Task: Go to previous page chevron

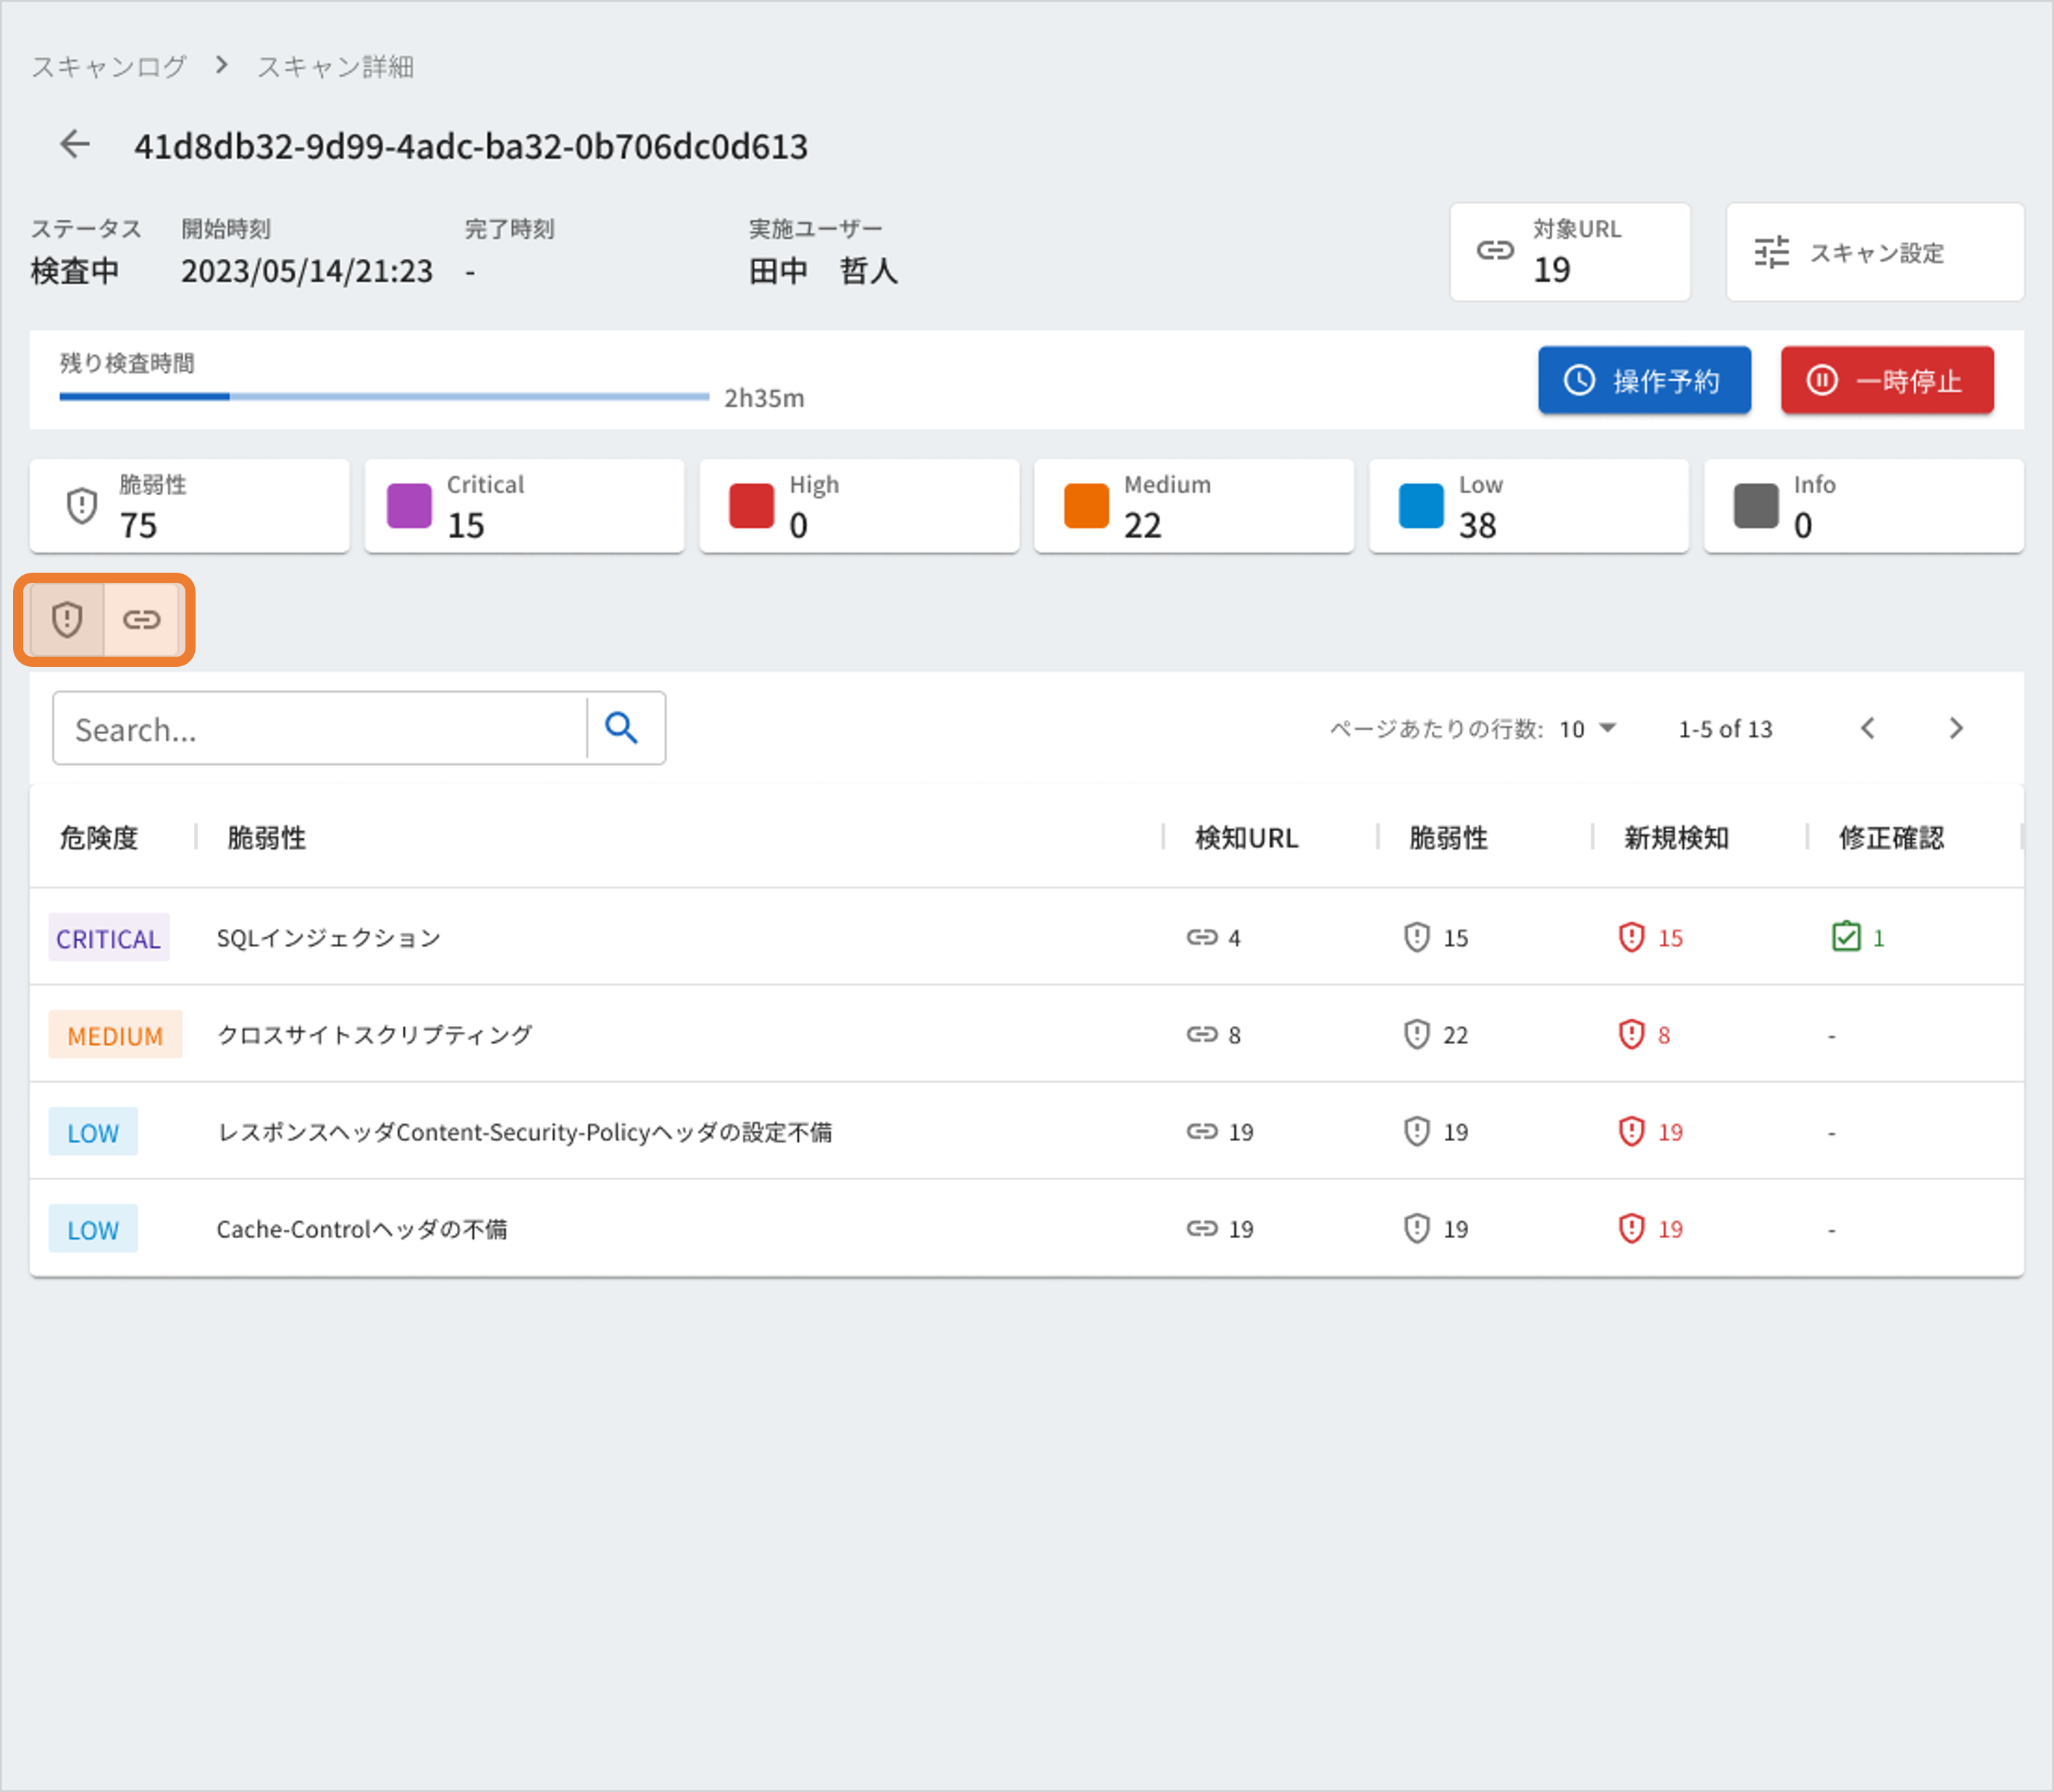Action: click(1867, 728)
